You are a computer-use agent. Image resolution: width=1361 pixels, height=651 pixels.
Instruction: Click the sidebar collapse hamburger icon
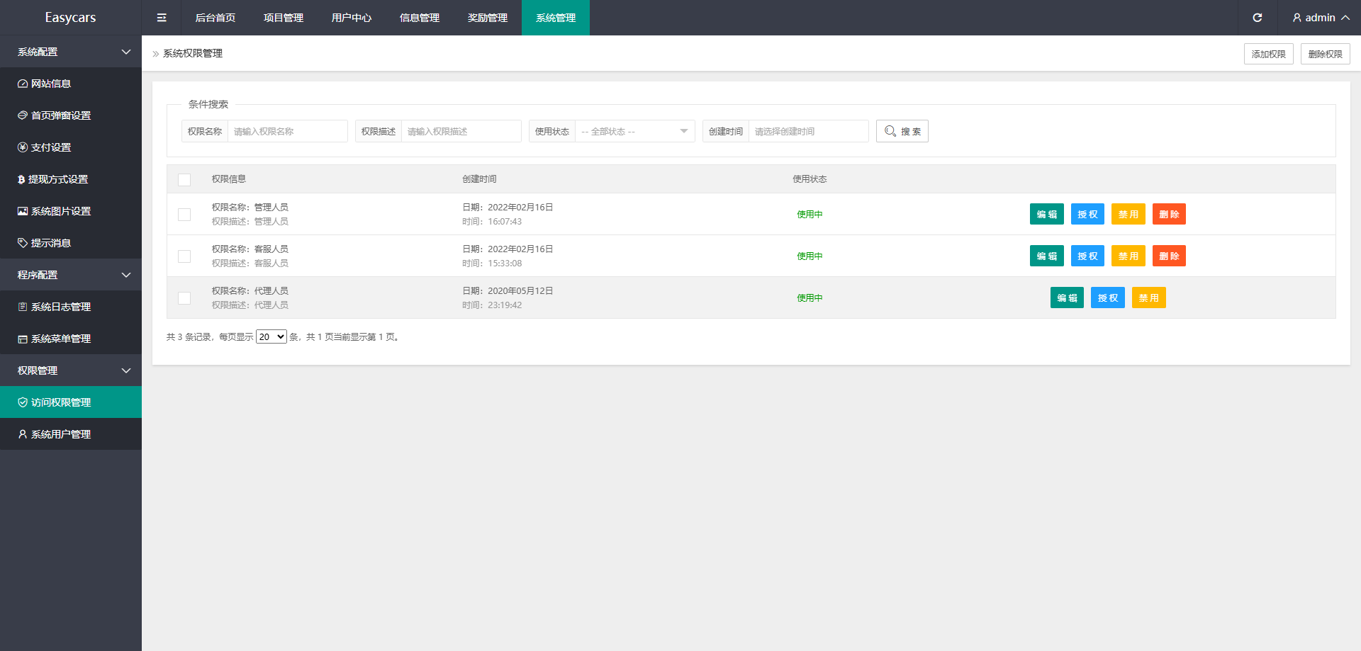tap(162, 18)
